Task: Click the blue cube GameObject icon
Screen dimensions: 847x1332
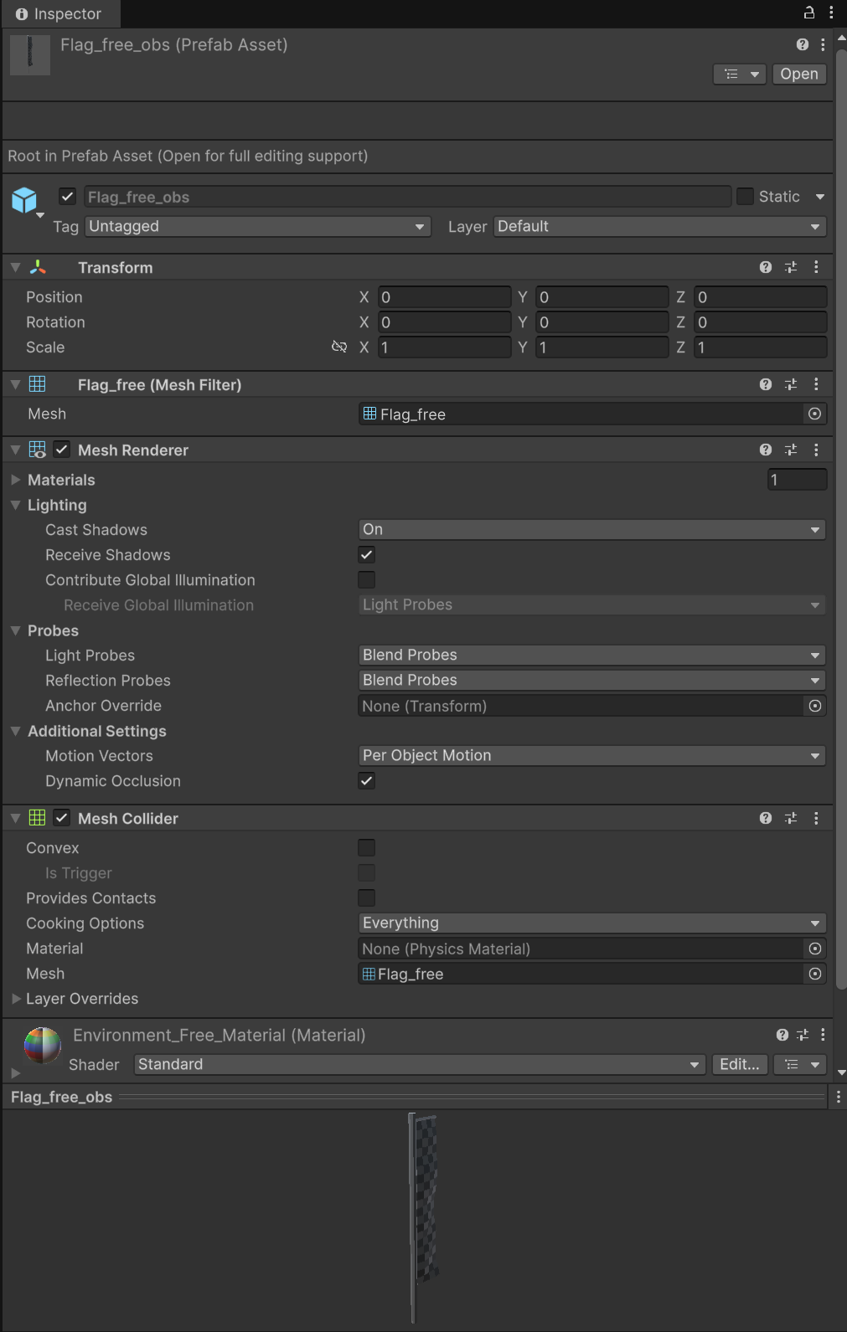Action: [24, 200]
